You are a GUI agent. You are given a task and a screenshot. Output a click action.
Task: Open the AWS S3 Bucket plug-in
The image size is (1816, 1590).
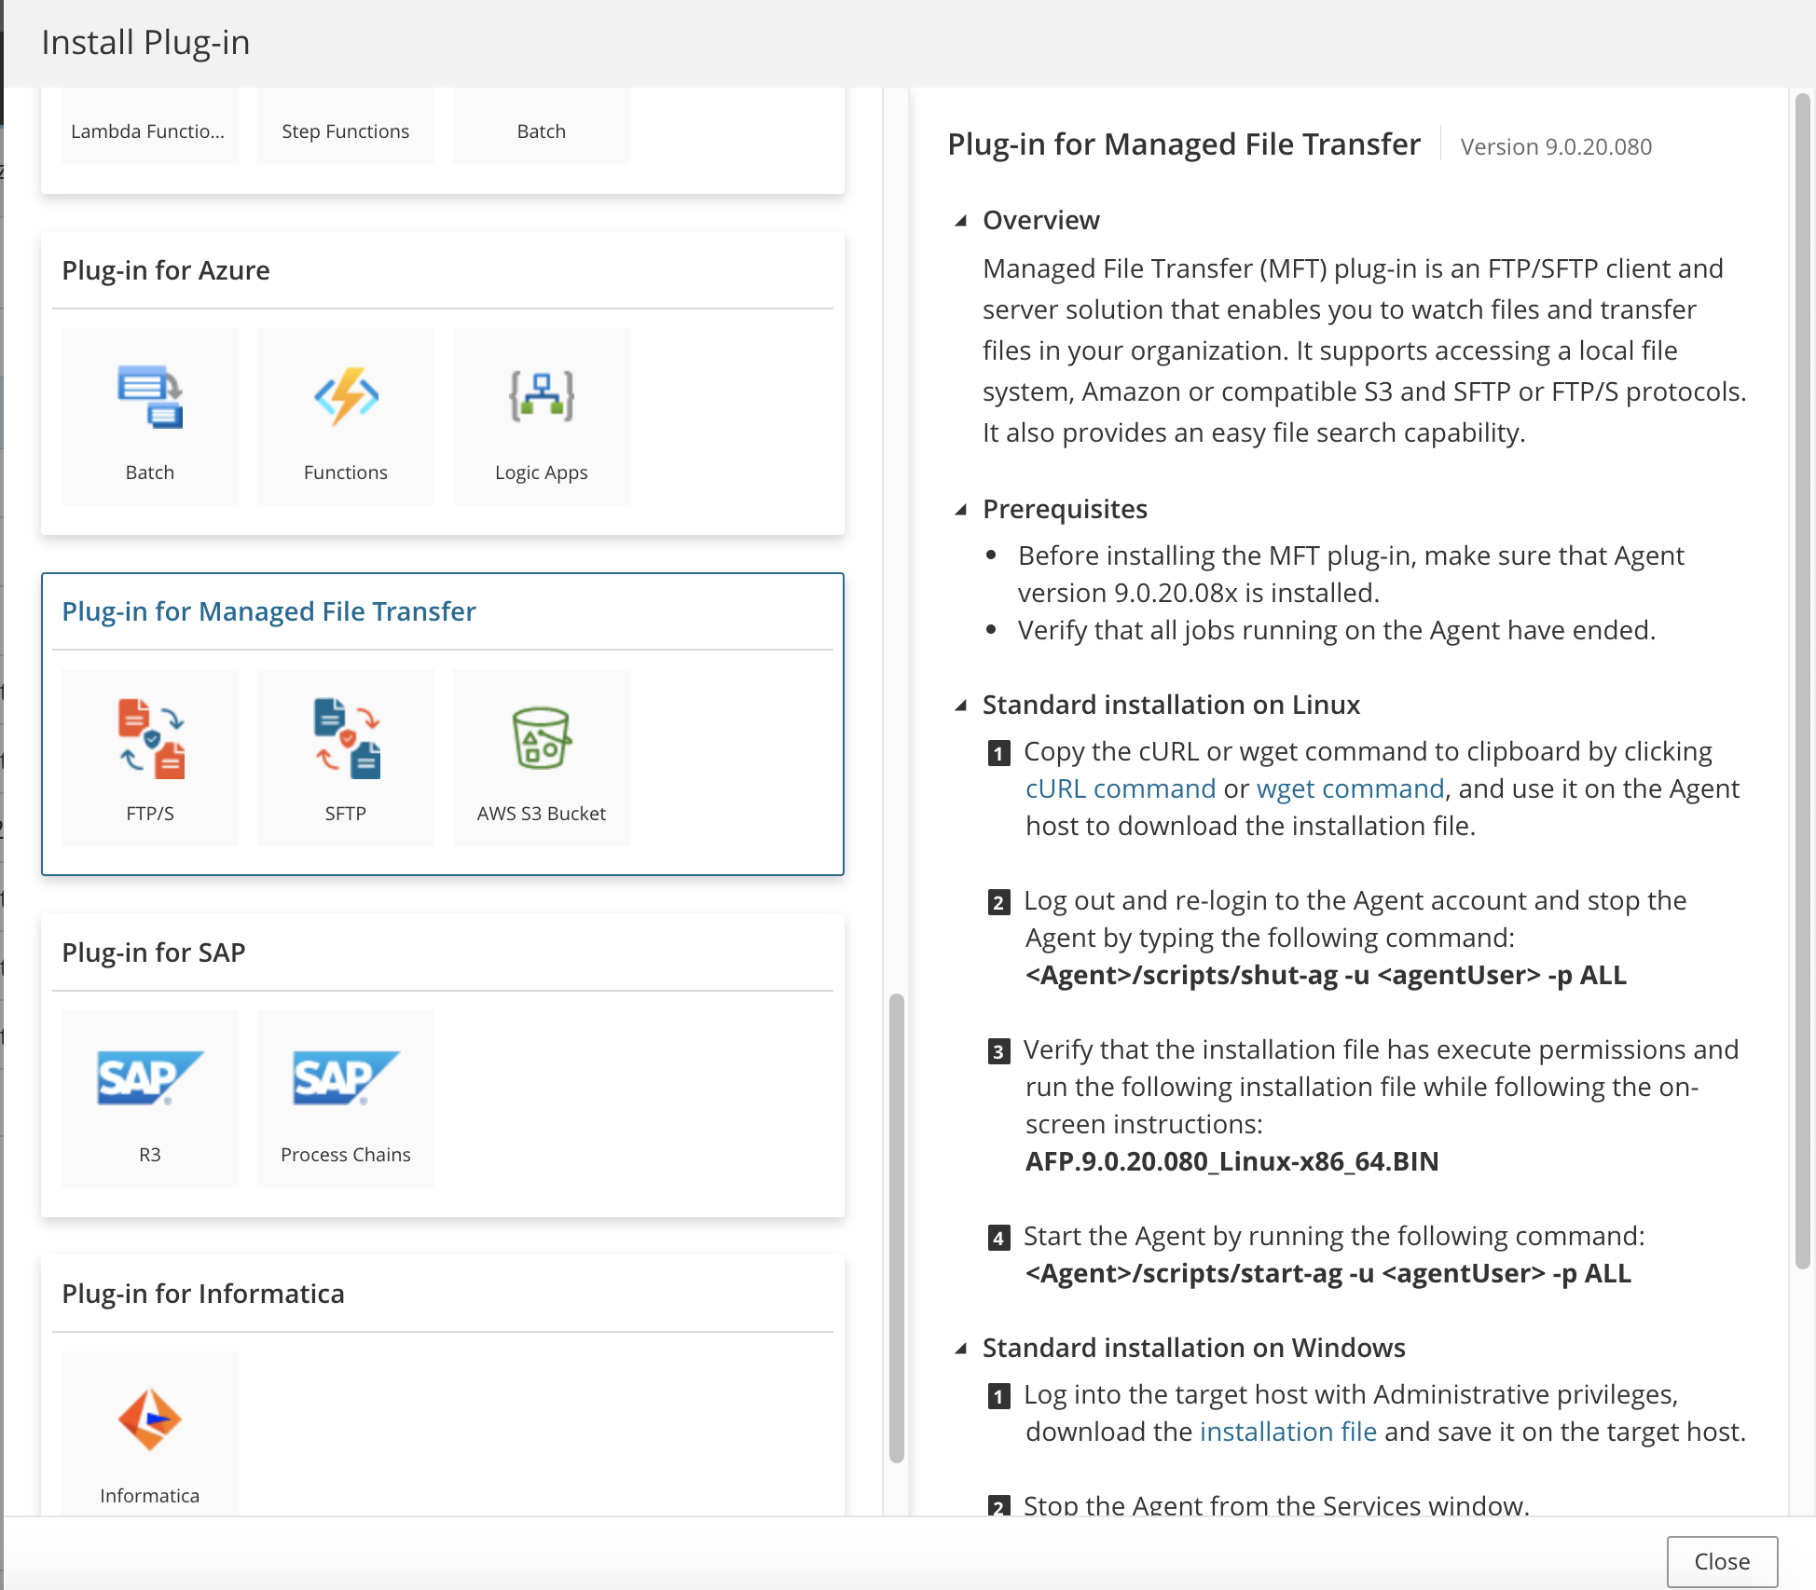point(541,755)
